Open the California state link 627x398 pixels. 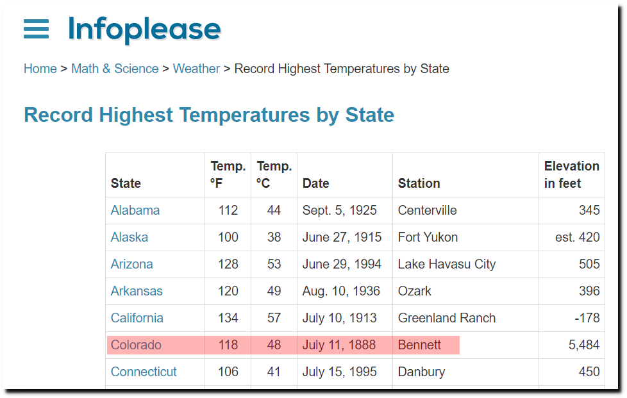[x=137, y=318]
